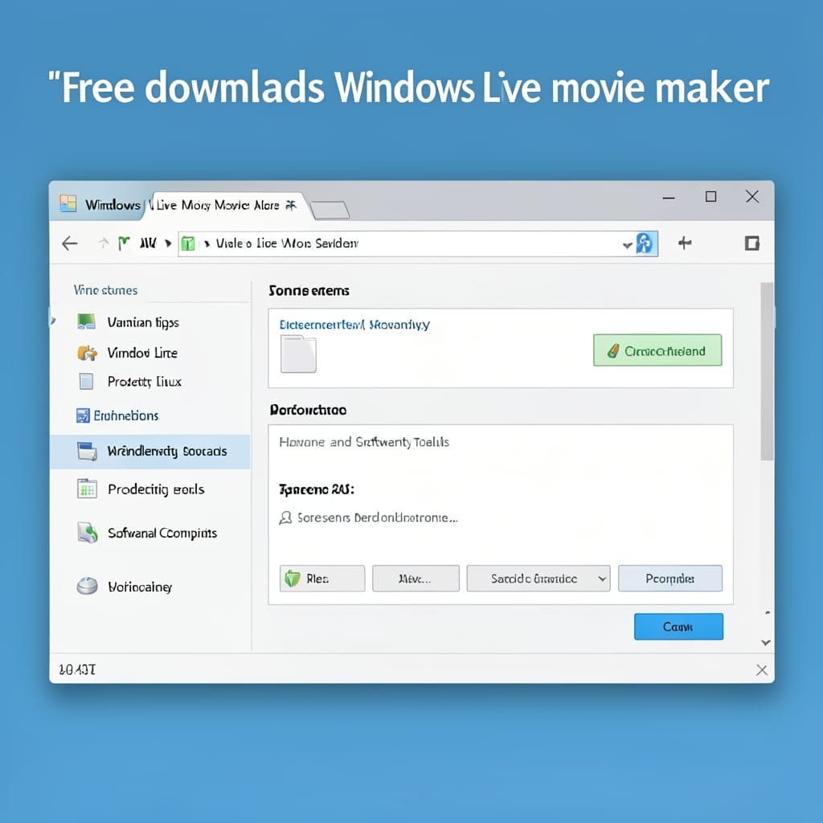Click the 'Vimdod Lirre' puzzle icon

pyautogui.click(x=87, y=353)
